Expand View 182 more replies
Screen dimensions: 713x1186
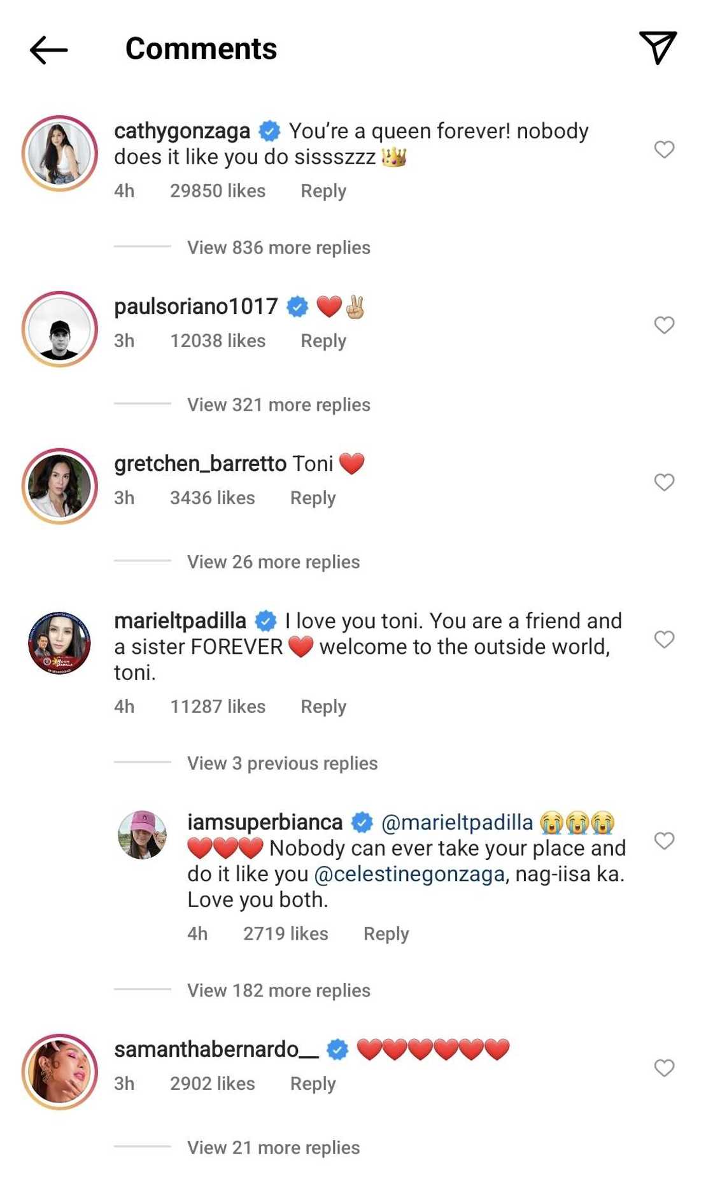(278, 991)
